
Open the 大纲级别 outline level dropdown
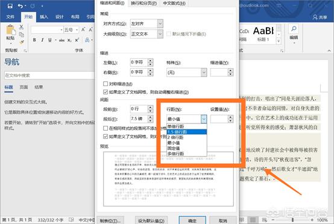(147, 34)
